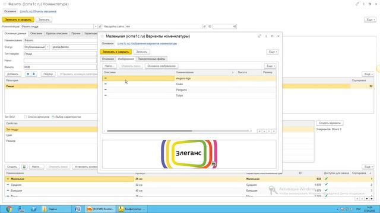Screen dimensions: 380x213
Task: Open Объекты магазина link in main window
Action: pyautogui.click(x=38, y=11)
